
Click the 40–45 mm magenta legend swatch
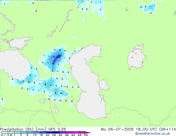click(75, 132)
